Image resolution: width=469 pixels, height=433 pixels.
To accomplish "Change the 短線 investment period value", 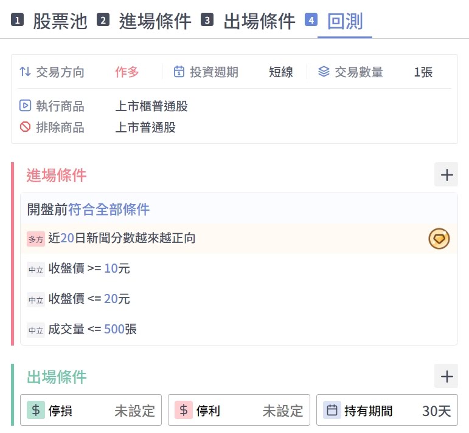I will coord(281,72).
